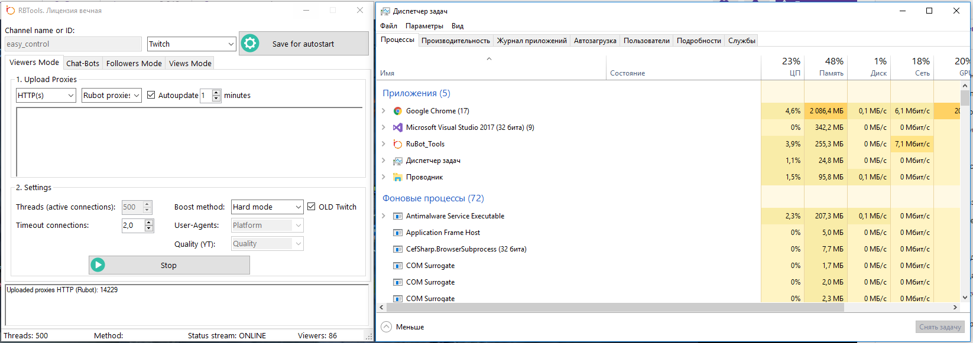This screenshot has width=973, height=343.
Task: Click the green gear Save for autostart icon
Action: tap(250, 44)
